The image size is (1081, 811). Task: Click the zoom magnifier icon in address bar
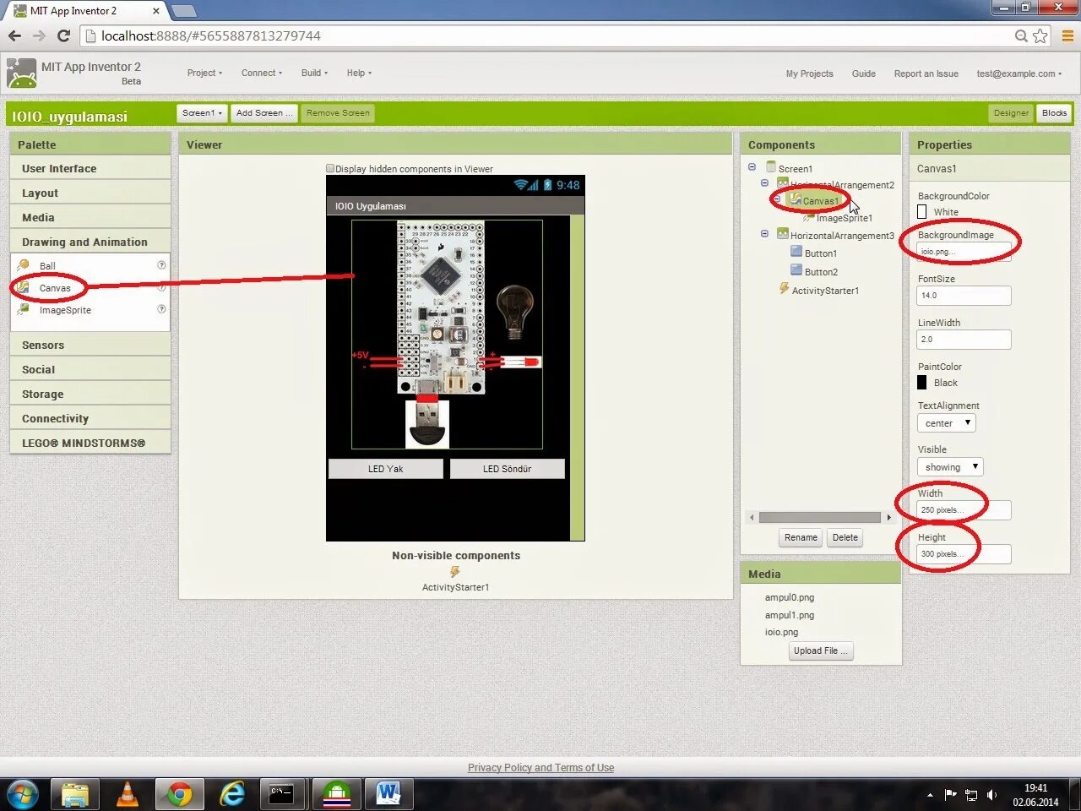pos(1021,35)
